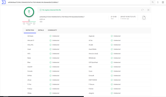Click the Avast-Mobile engine name
The width and height of the screenshot is (166, 97).
(93, 49)
